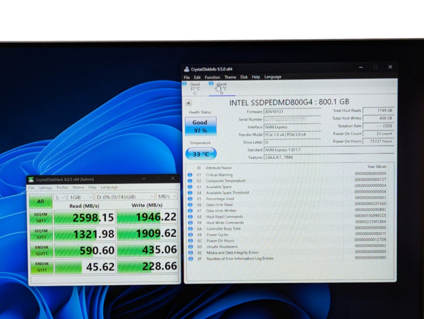Open Profile menu in CrystalDiskMark
Viewport: 424px width, 319px height.
pyautogui.click(x=62, y=187)
